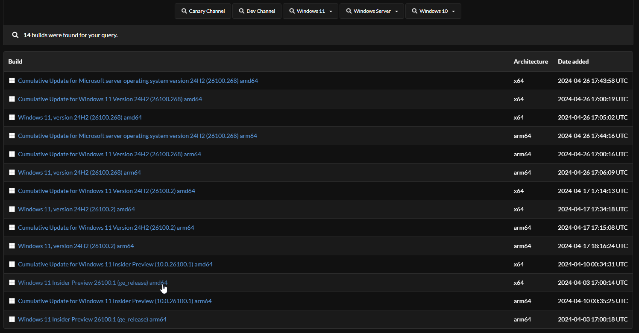Click the Date added column header

(573, 61)
